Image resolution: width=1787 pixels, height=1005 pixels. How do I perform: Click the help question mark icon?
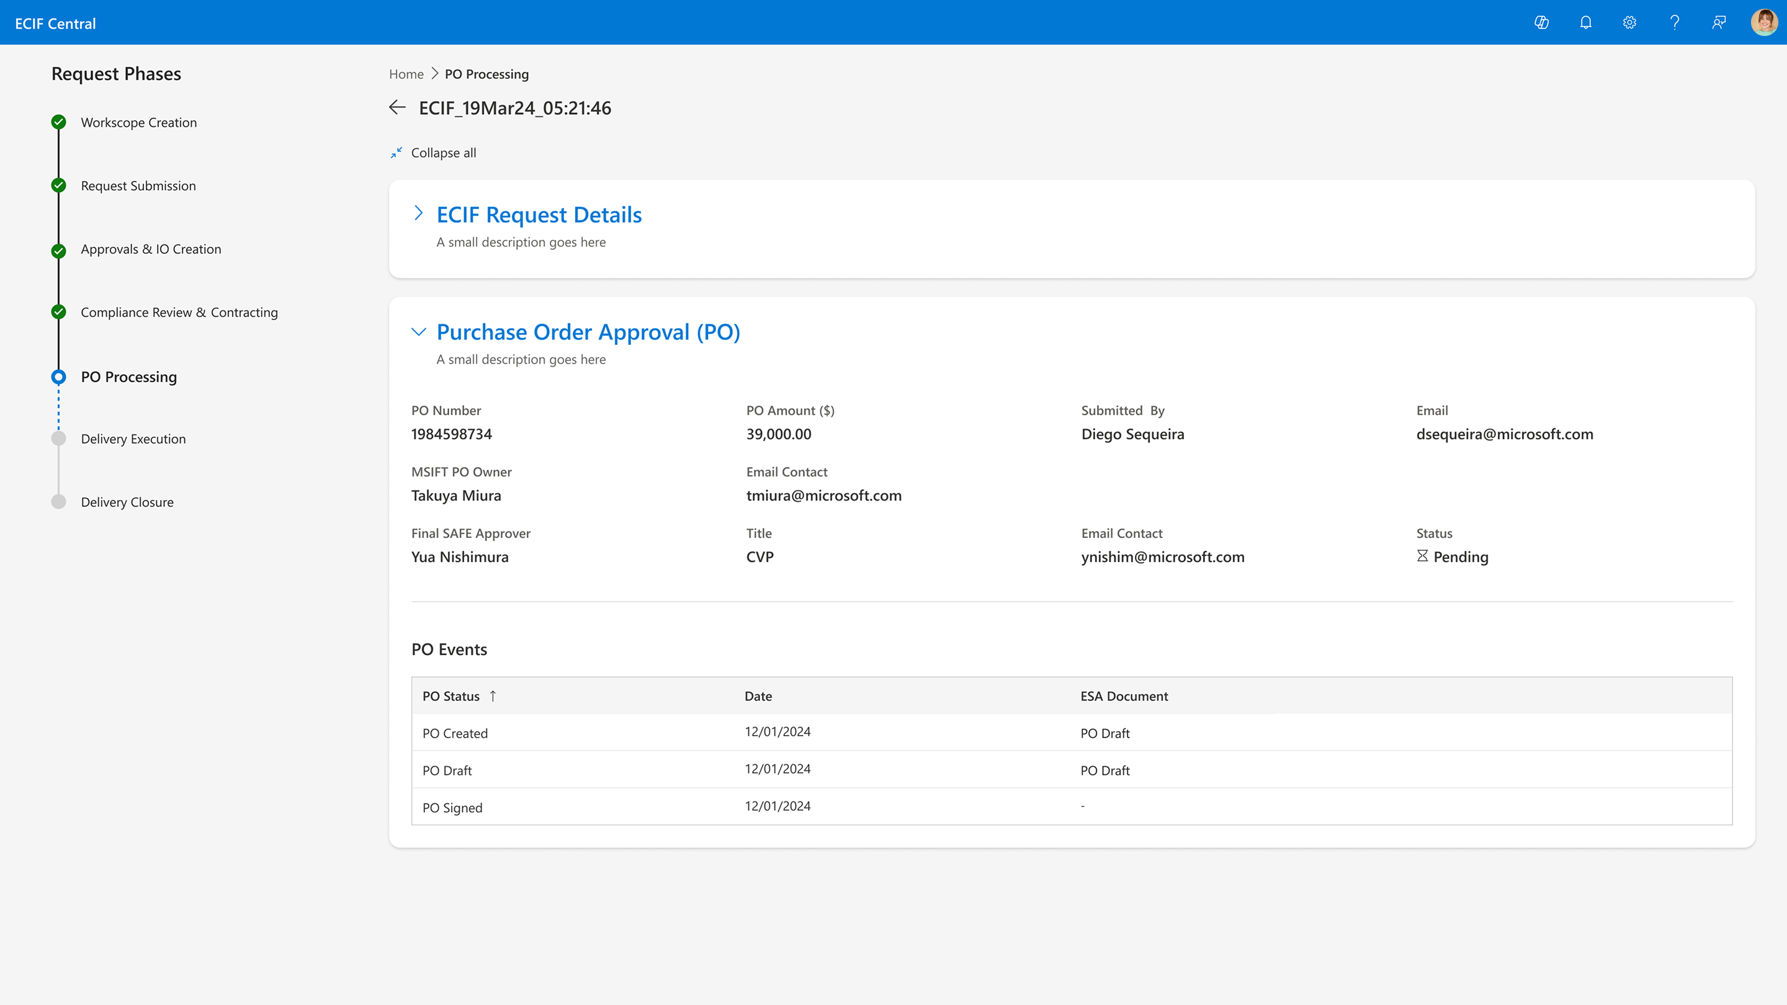[1675, 23]
